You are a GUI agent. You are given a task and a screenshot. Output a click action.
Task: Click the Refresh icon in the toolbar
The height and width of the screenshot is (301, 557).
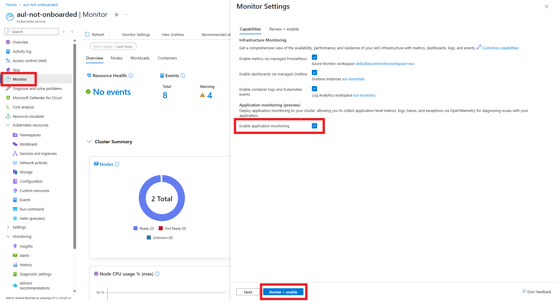tap(87, 35)
